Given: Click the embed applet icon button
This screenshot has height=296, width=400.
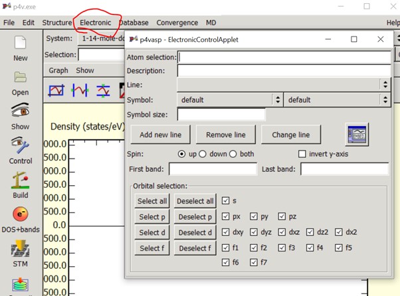Looking at the screenshot, I should (357, 135).
